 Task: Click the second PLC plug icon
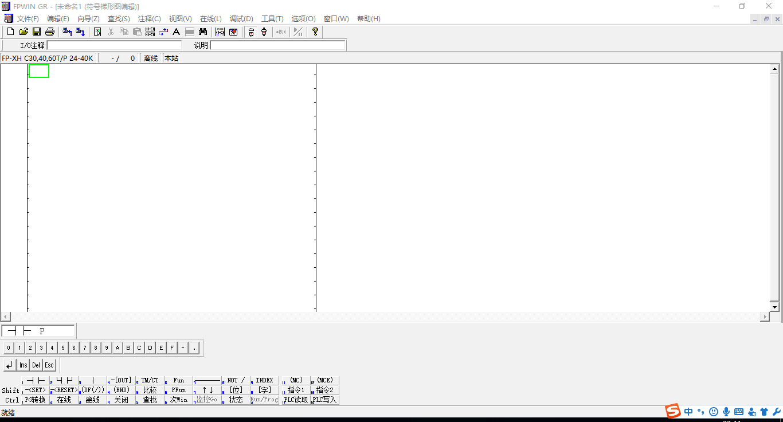[264, 32]
